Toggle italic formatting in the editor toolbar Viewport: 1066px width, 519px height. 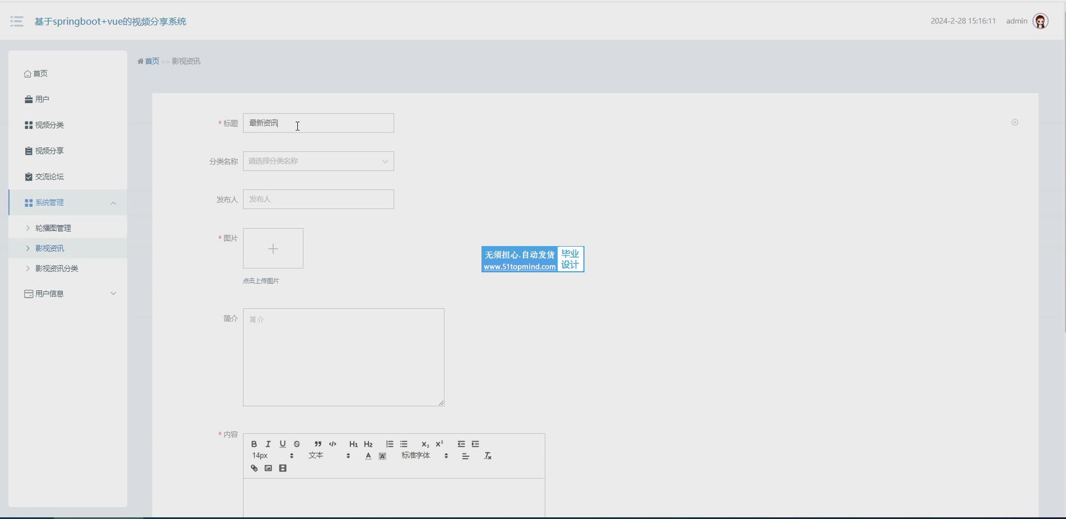(268, 444)
